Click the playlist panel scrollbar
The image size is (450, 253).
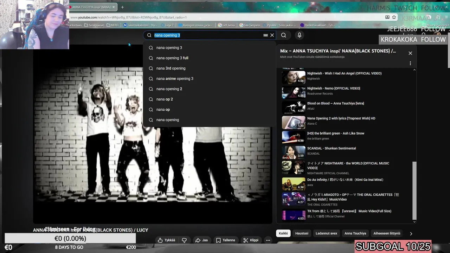pyautogui.click(x=414, y=190)
